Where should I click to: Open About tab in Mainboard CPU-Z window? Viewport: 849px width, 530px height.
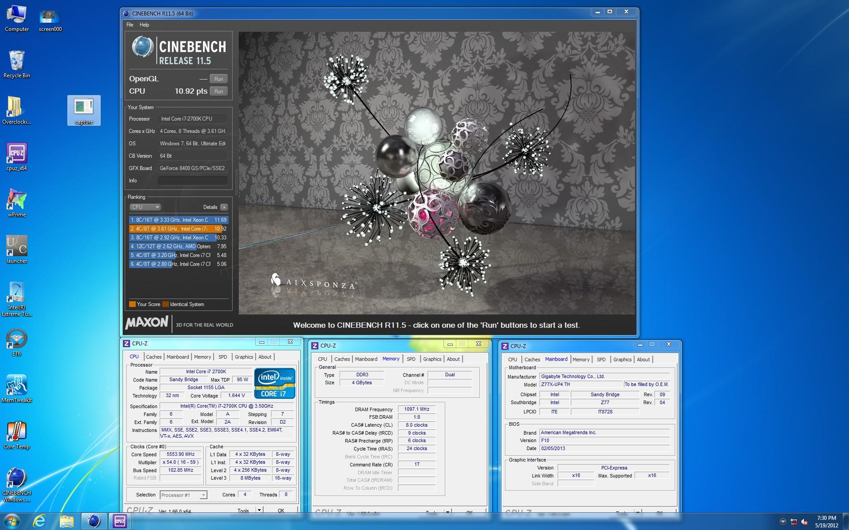643,360
